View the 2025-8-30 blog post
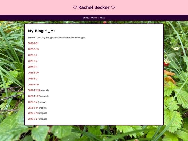The height and width of the screenshot is (141, 188). tap(33, 73)
